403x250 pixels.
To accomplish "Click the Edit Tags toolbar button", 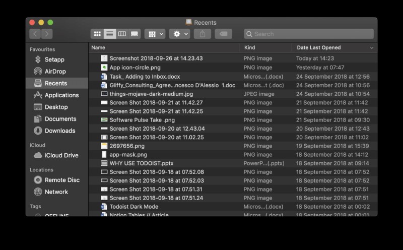I will tap(223, 34).
